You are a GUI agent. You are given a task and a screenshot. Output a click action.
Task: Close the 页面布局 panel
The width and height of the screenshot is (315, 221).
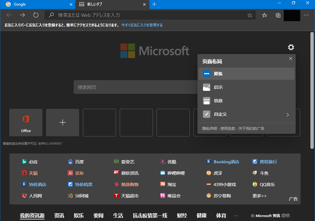tap(291, 58)
